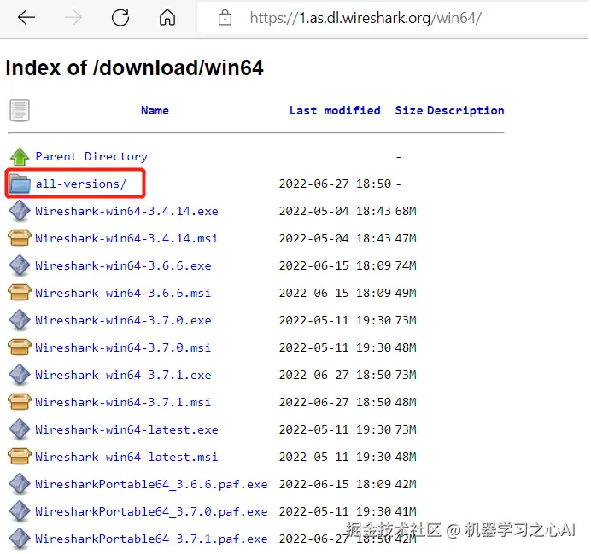Click the all-versions folder icon
Image resolution: width=591 pixels, height=554 pixels.
(x=20, y=184)
